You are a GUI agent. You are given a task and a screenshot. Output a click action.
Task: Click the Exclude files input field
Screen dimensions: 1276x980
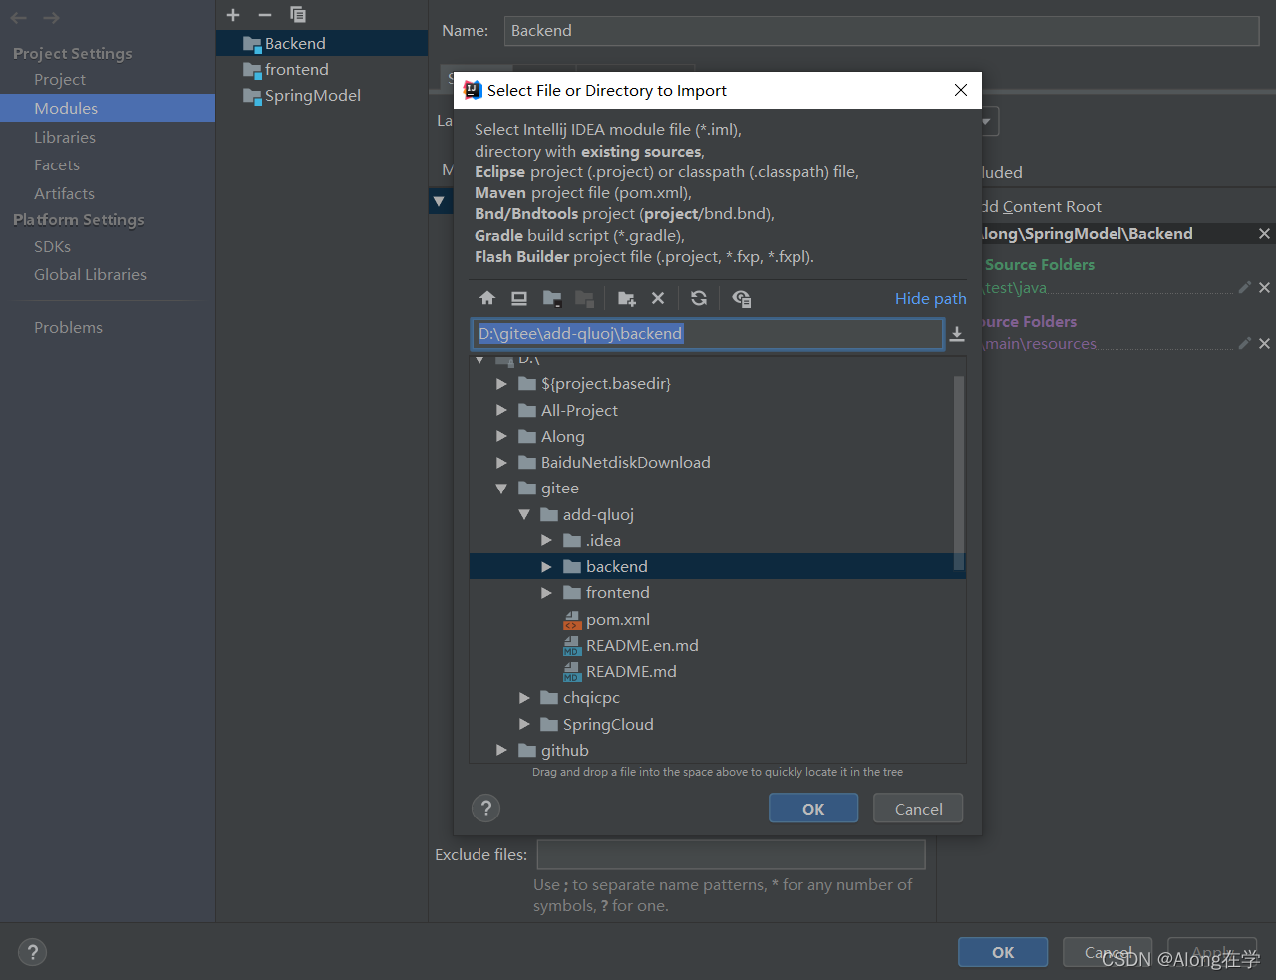point(731,854)
